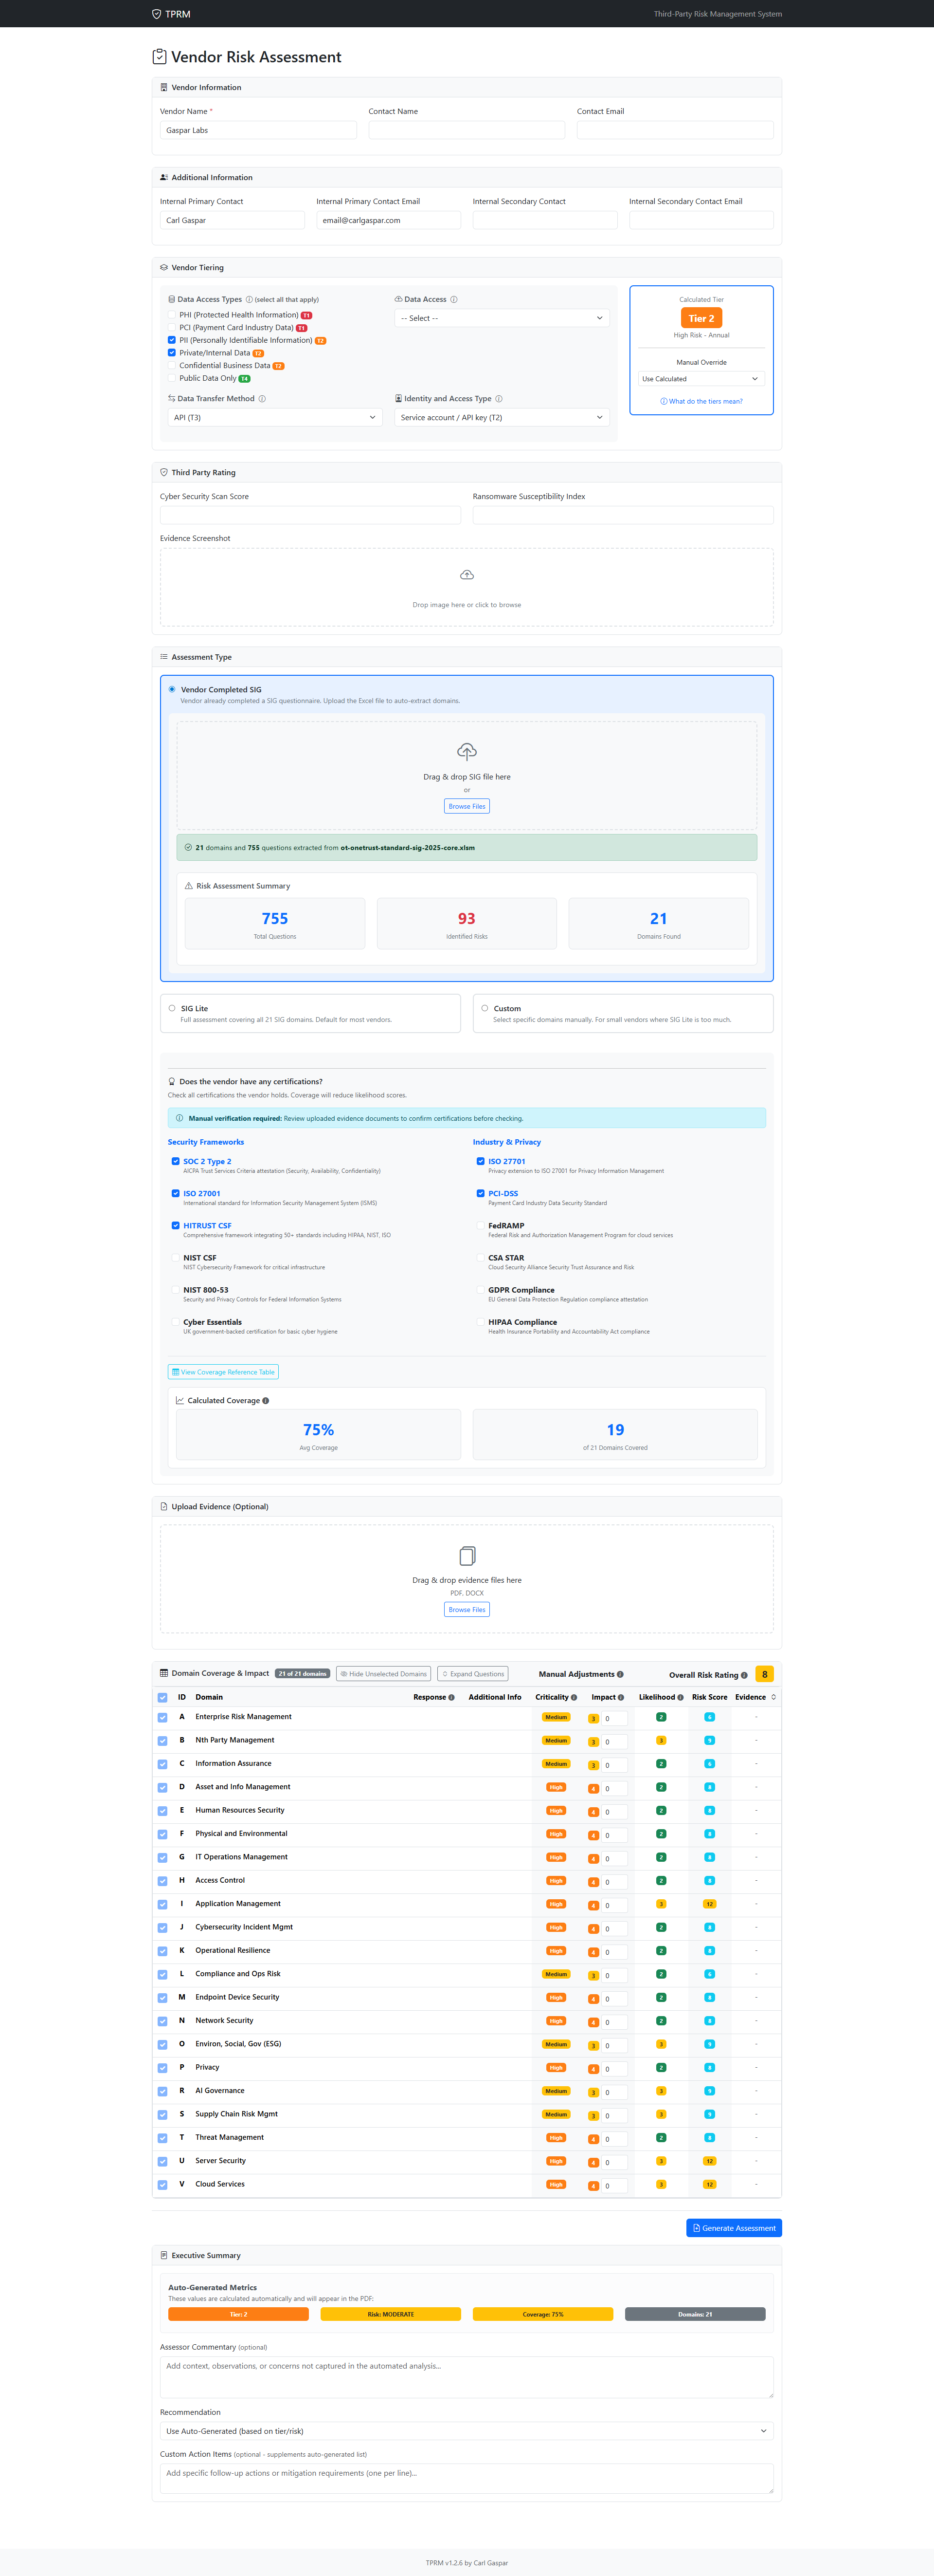Select the SIG Lite assessment type
This screenshot has height=2576, width=934.
tap(172, 1008)
